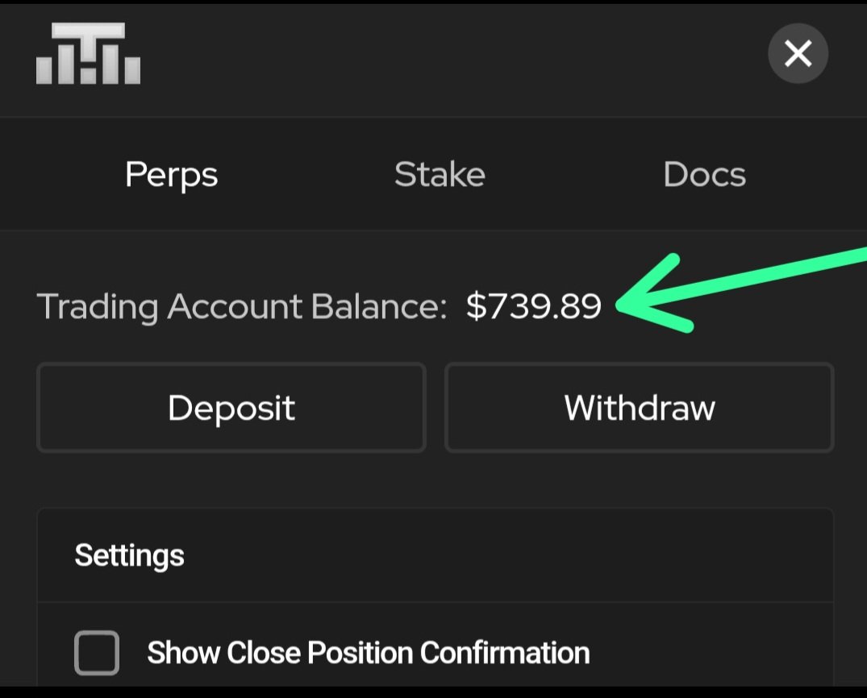Click the $739.89 balance amount
This screenshot has height=698, width=867.
click(x=534, y=307)
